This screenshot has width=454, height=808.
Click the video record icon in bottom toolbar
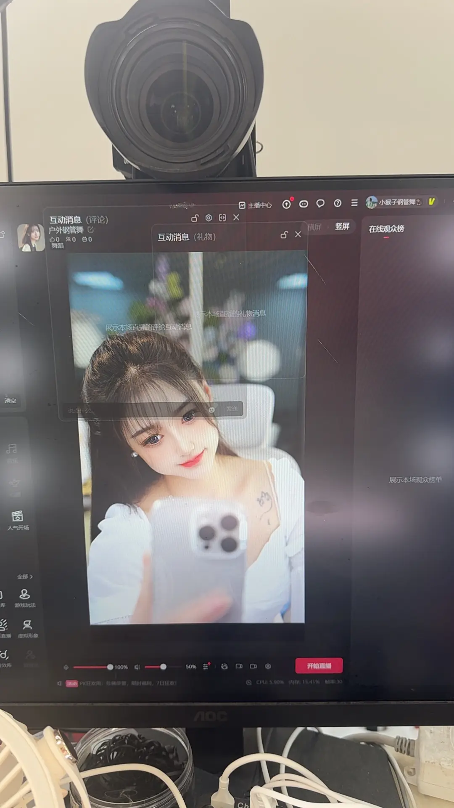tap(253, 666)
